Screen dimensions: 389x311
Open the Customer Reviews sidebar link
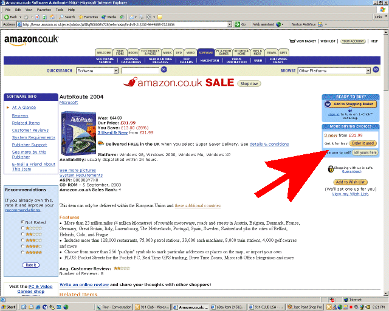point(30,130)
